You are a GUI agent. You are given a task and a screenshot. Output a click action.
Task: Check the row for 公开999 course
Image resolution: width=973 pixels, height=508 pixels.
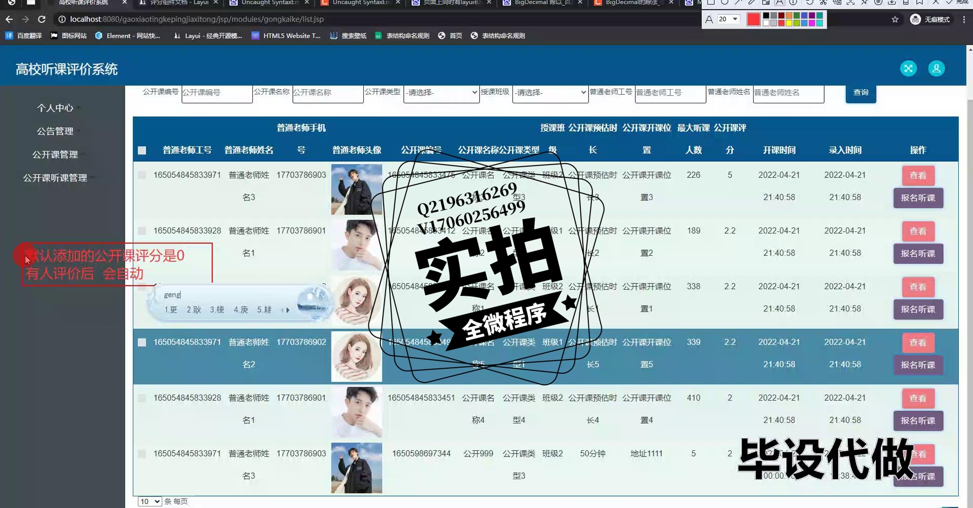pyautogui.click(x=142, y=454)
